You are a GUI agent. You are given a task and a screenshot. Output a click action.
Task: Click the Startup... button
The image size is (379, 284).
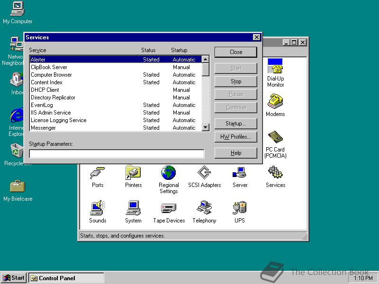pyautogui.click(x=236, y=124)
